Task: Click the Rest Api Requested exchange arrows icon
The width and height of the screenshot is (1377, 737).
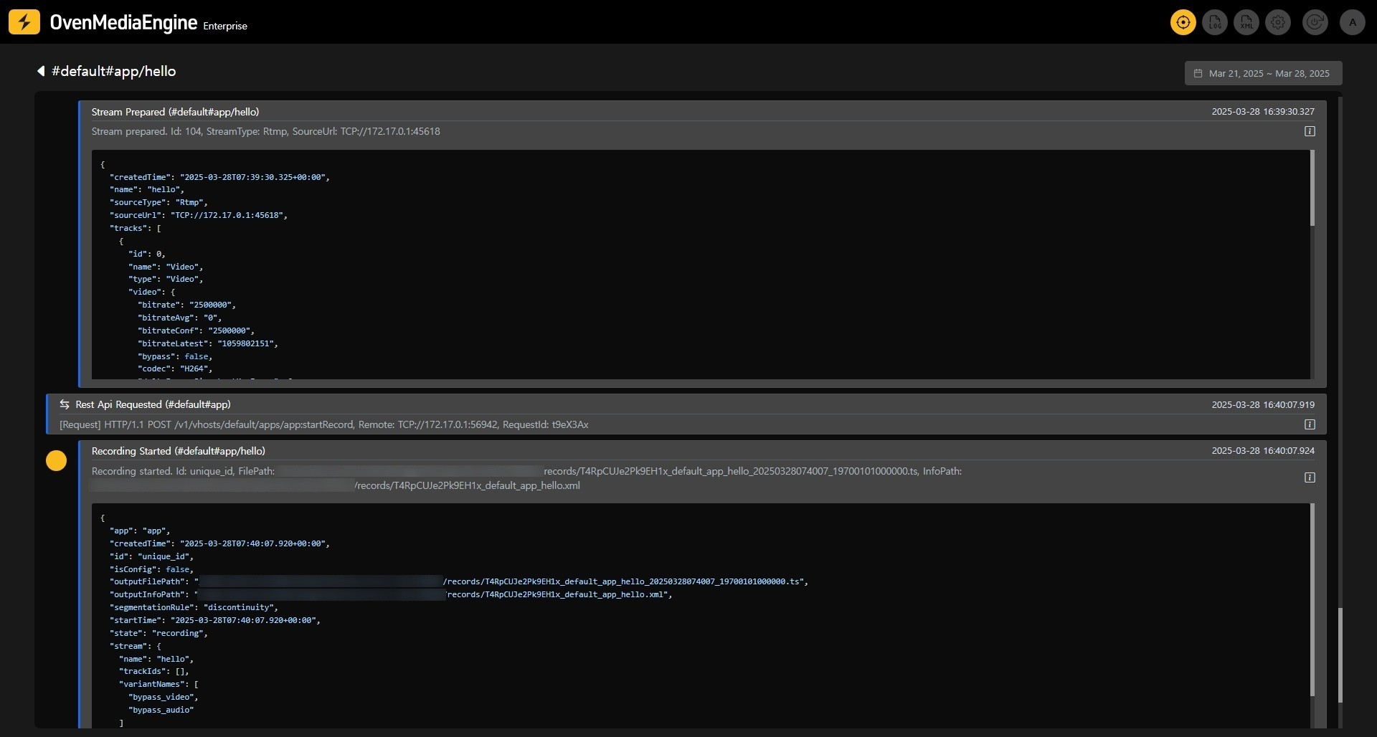Action: click(65, 404)
